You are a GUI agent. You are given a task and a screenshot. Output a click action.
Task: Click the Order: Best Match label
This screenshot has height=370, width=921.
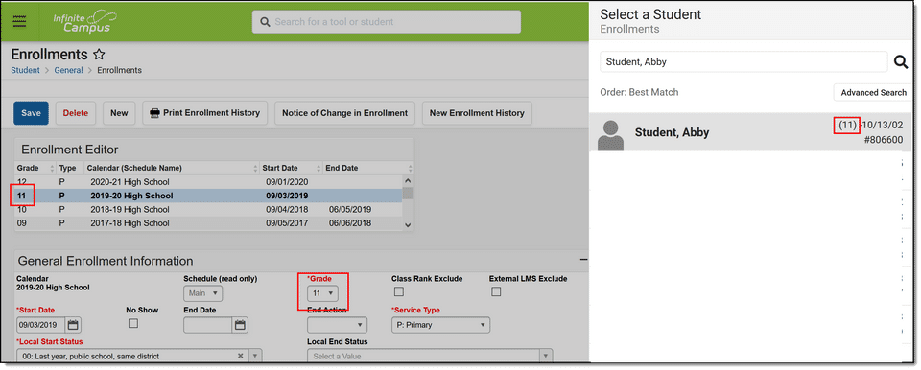[639, 92]
